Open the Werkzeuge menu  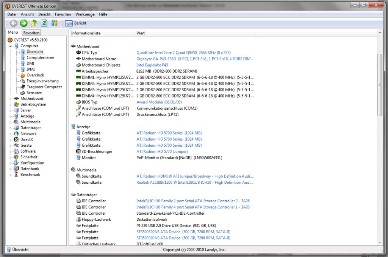coord(85,14)
